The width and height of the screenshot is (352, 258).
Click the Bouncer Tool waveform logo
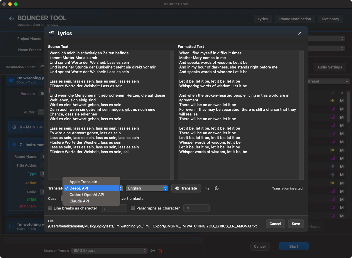(12, 19)
